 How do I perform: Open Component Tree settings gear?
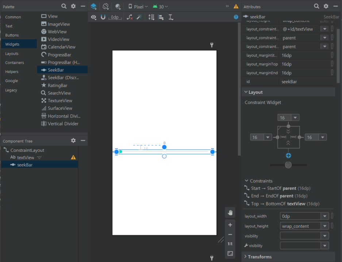73,140
